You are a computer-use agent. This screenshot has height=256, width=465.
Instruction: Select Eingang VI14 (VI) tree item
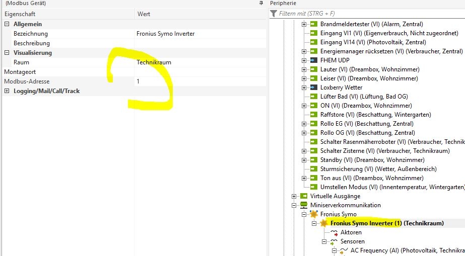[373, 42]
